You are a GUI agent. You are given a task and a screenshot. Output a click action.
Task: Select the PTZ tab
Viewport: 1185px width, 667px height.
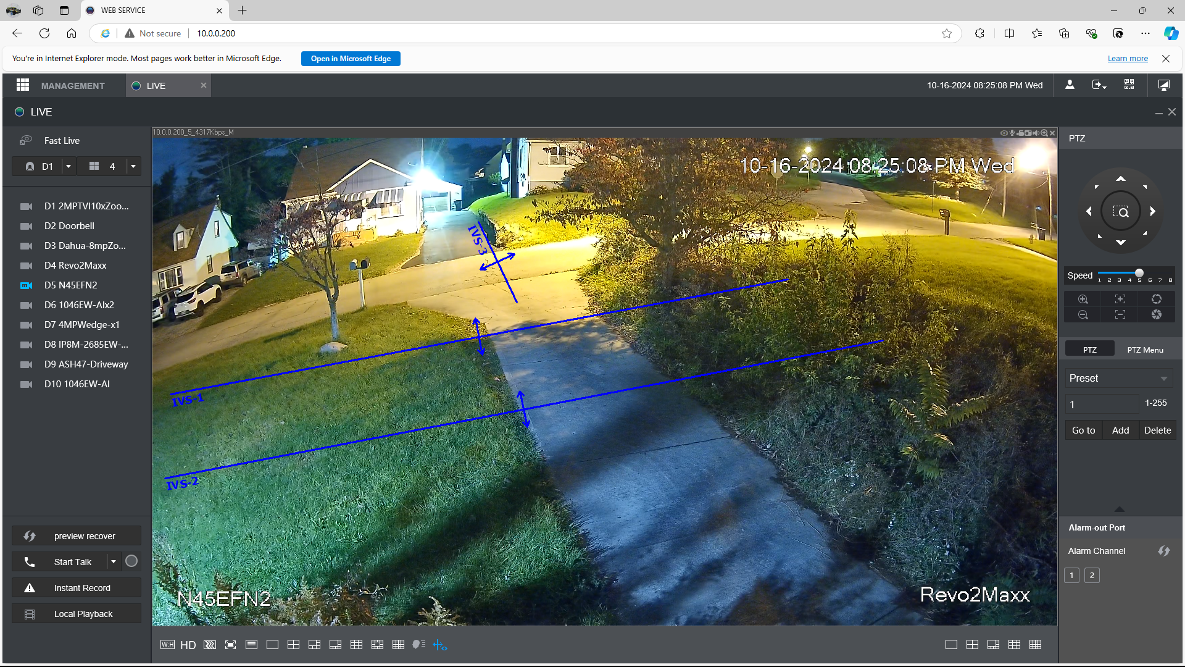[x=1090, y=350]
